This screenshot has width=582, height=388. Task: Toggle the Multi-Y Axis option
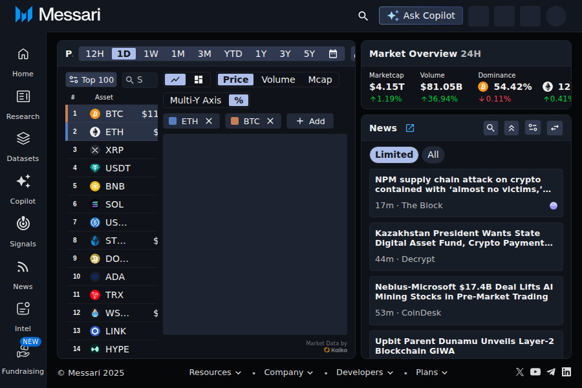coord(195,100)
